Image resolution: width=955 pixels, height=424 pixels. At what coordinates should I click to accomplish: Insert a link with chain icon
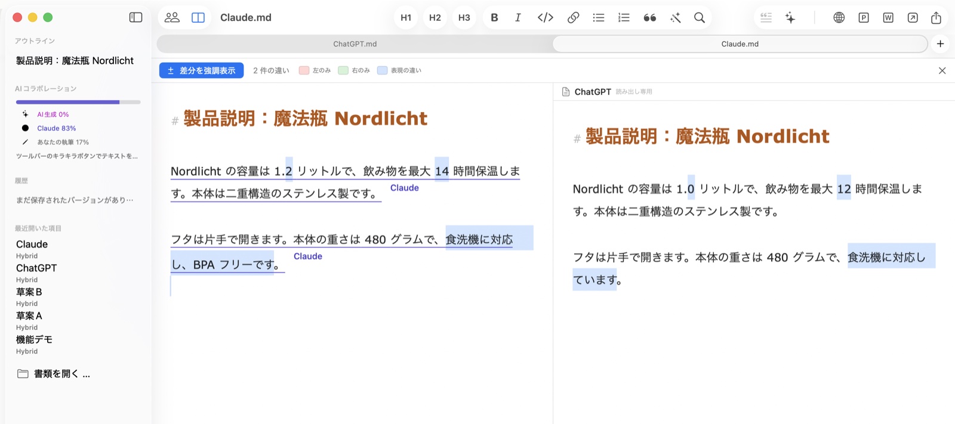[573, 17]
